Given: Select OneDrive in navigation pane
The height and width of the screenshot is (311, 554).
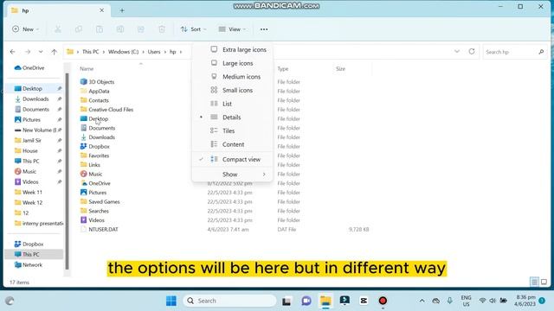Looking at the screenshot, I should coord(29,67).
